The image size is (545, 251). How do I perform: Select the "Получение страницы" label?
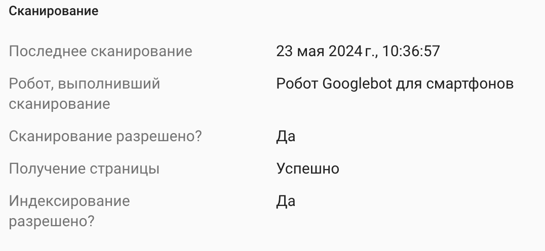tap(84, 169)
